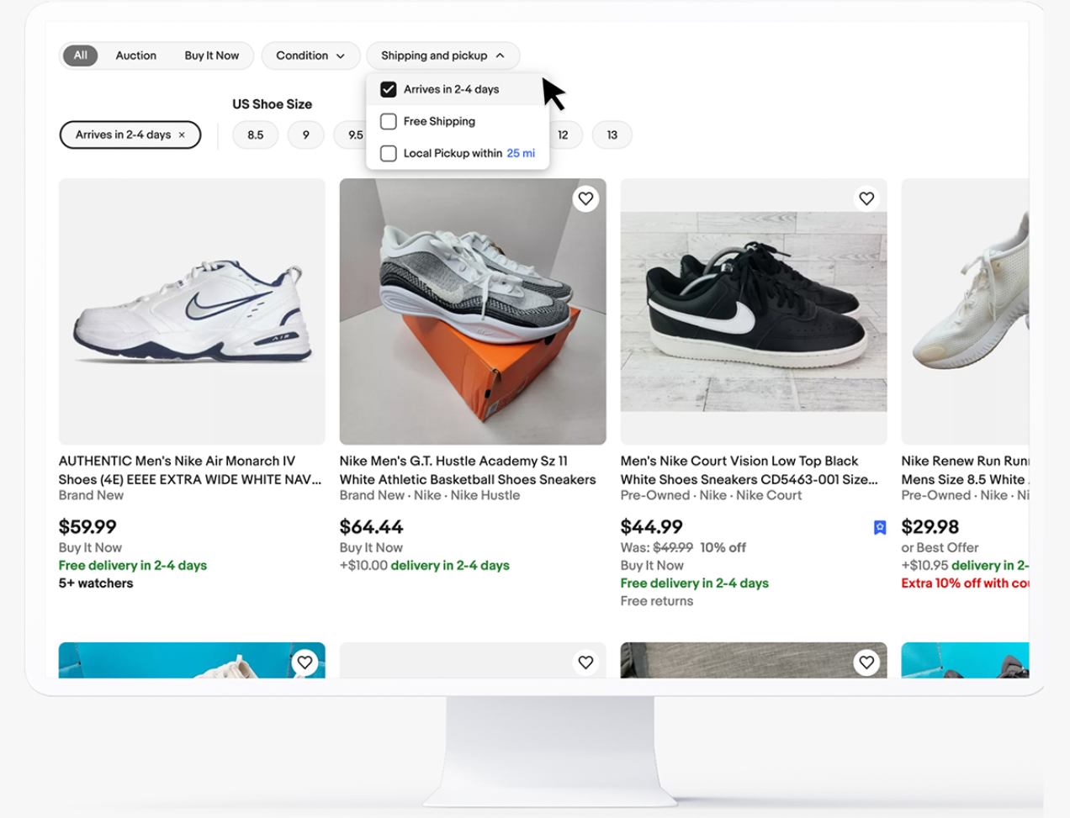This screenshot has width=1070, height=818.
Task: Choose US shoe size 9
Action: click(x=306, y=135)
